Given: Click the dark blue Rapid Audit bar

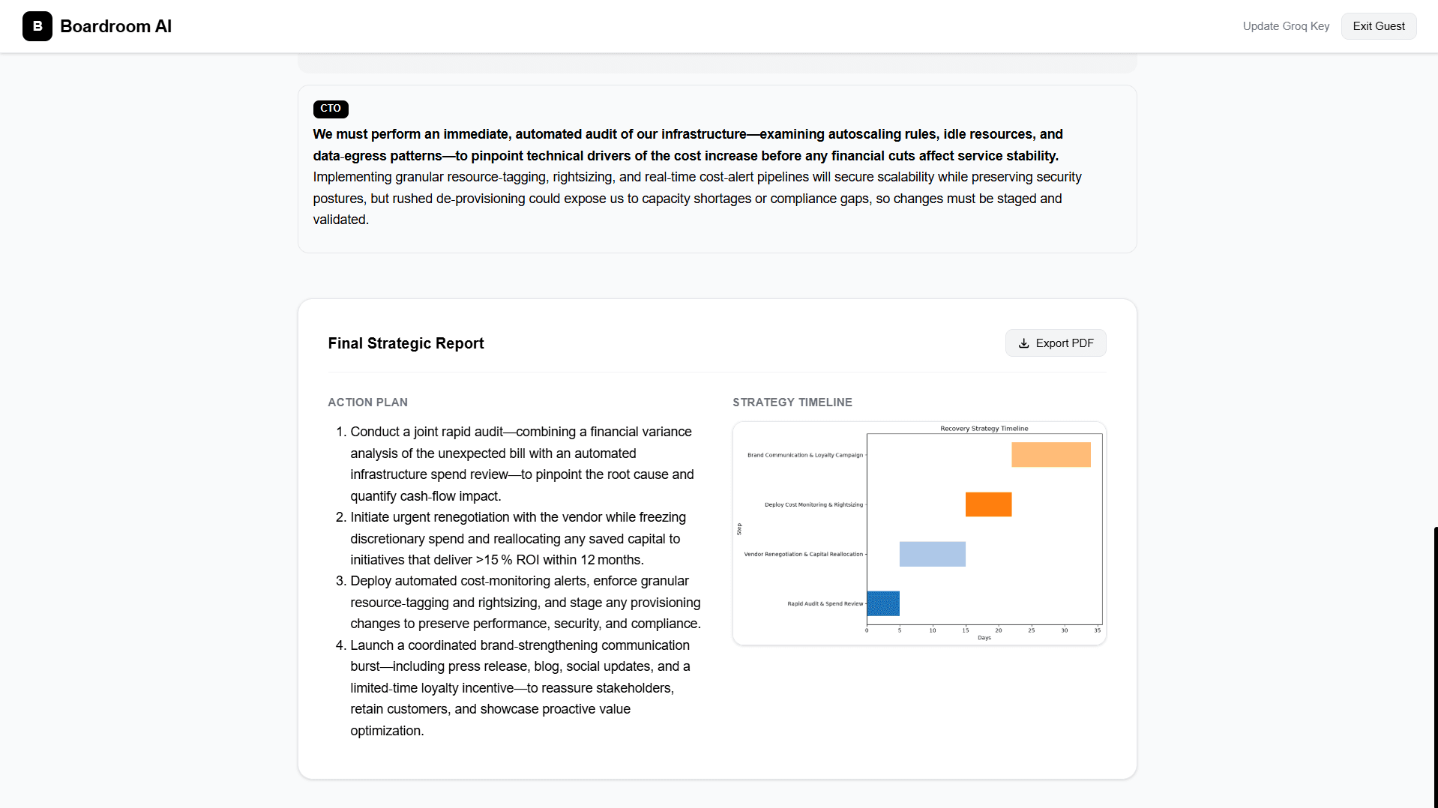Looking at the screenshot, I should point(883,603).
